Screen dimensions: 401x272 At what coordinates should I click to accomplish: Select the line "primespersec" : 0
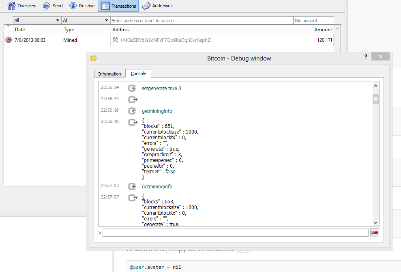[163, 160]
